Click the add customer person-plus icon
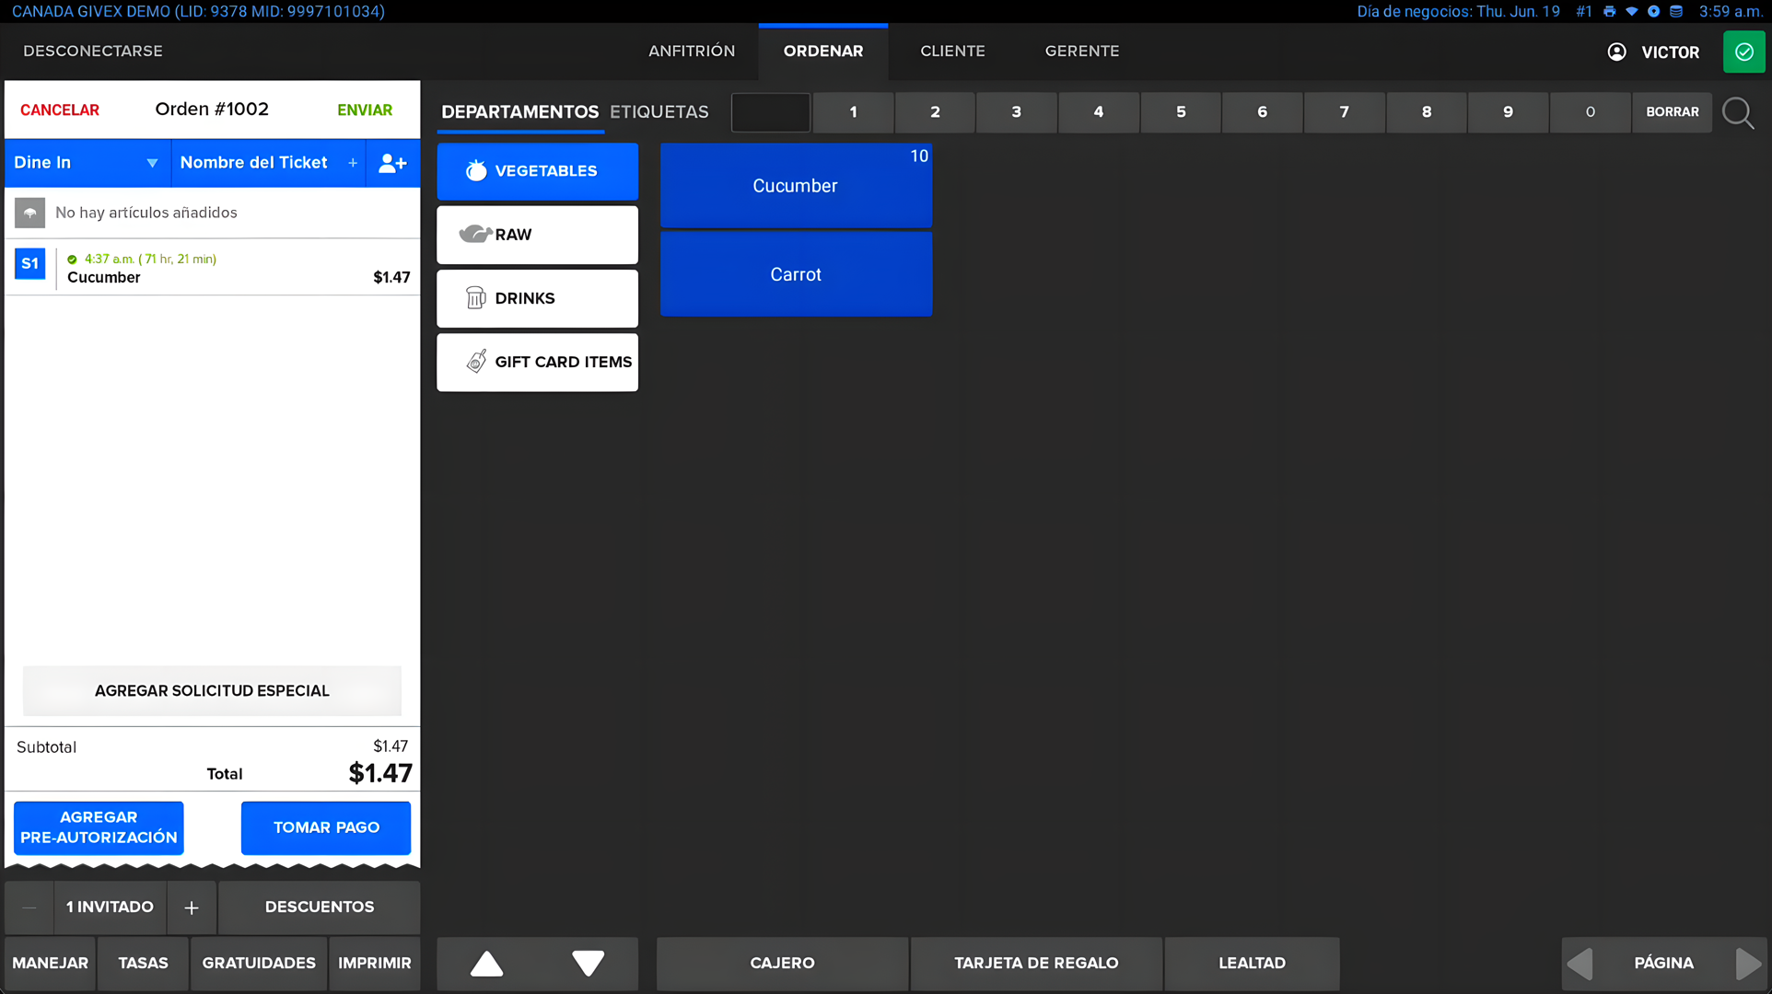This screenshot has width=1772, height=994. (x=392, y=163)
